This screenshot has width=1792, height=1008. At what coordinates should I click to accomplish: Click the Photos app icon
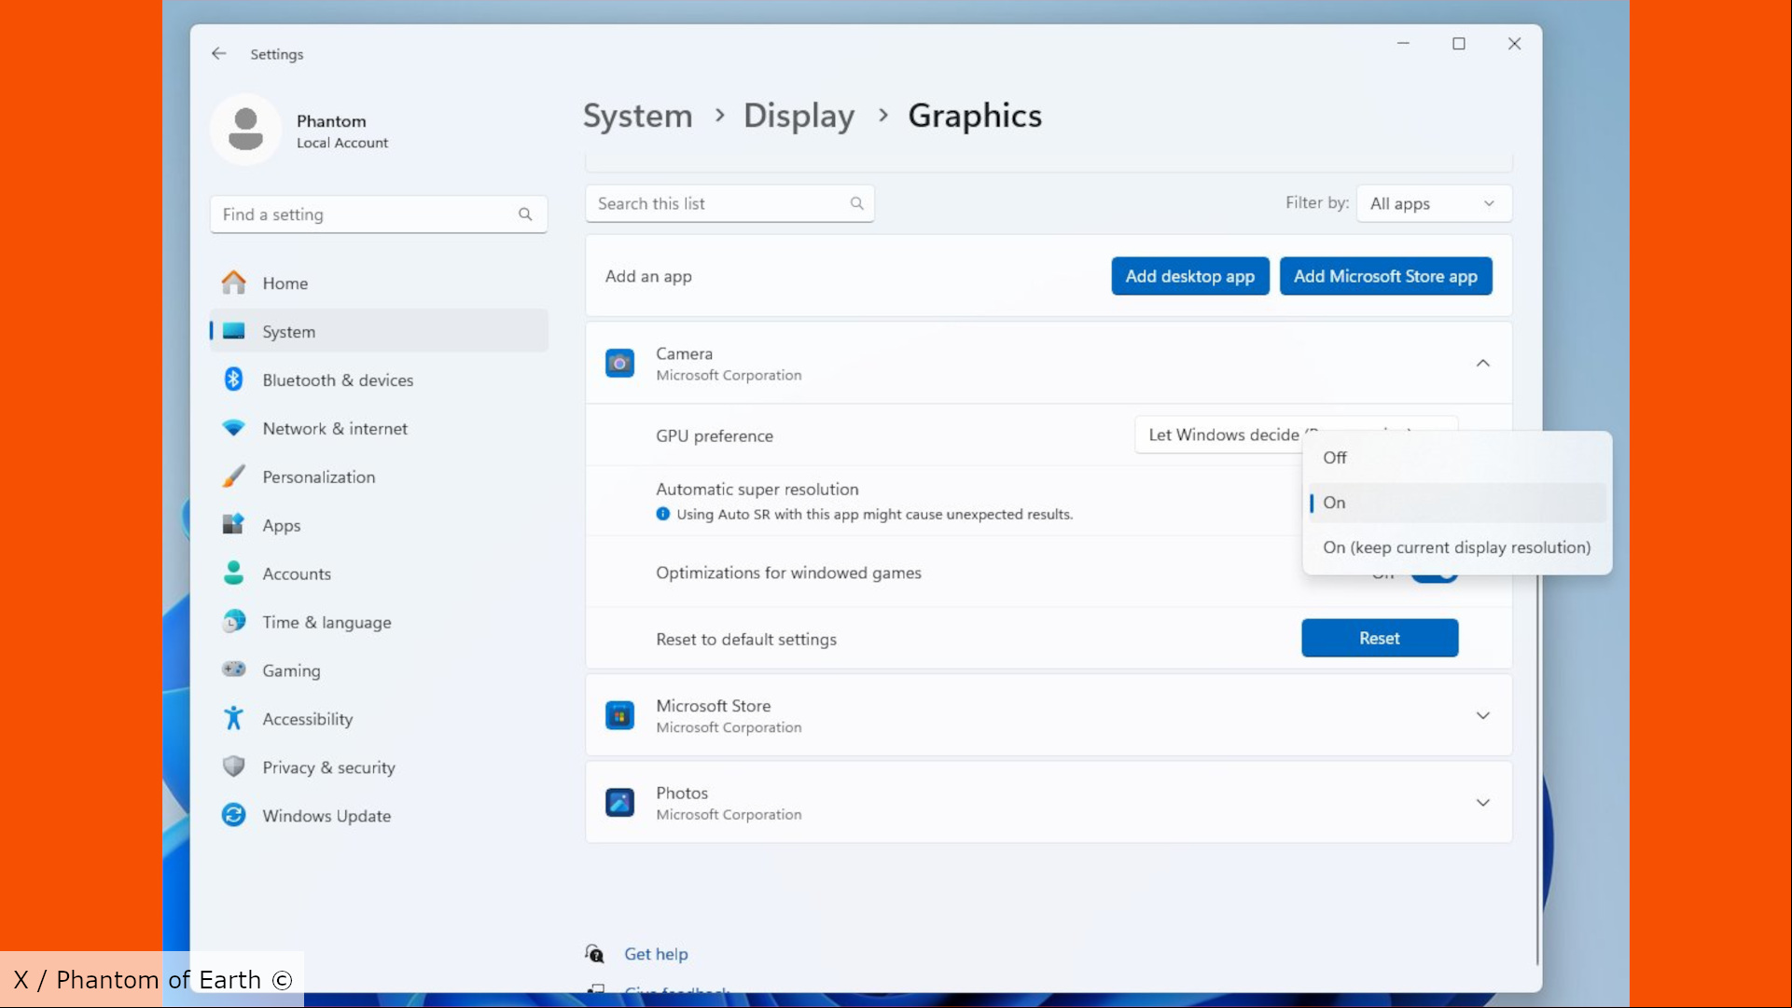point(619,803)
